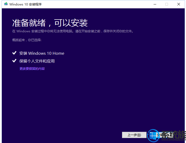
Task: Click the Windows 10 安装程序 title text
Action: pos(26,4)
